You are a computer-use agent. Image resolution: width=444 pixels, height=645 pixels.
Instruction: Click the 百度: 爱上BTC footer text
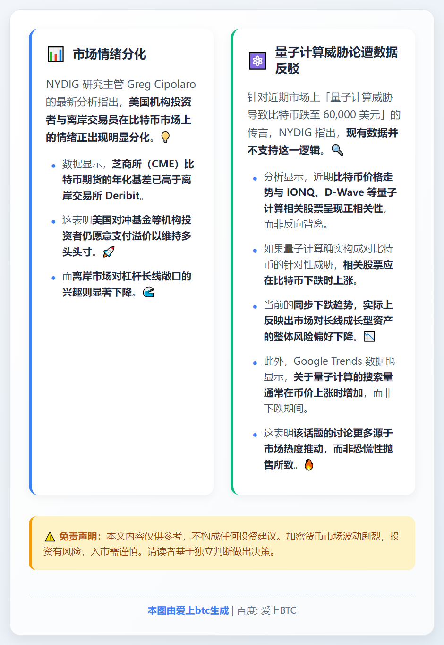266,610
